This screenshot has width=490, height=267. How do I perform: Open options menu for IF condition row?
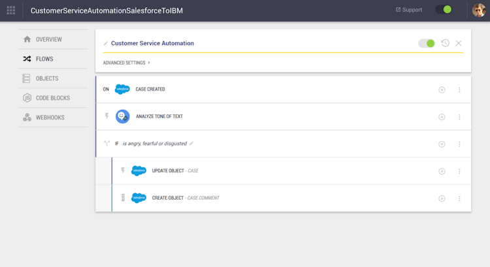coord(459,144)
